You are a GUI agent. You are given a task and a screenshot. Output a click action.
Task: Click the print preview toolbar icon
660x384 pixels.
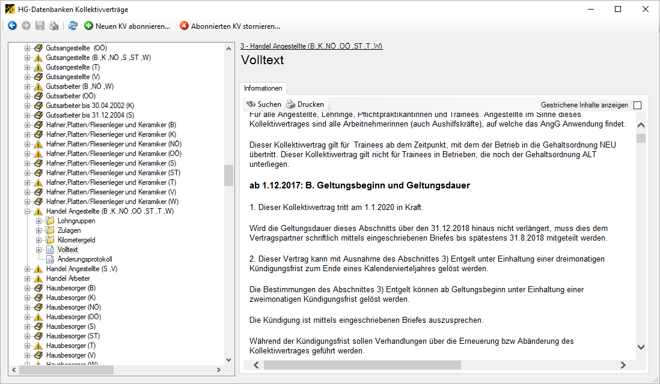coord(54,26)
